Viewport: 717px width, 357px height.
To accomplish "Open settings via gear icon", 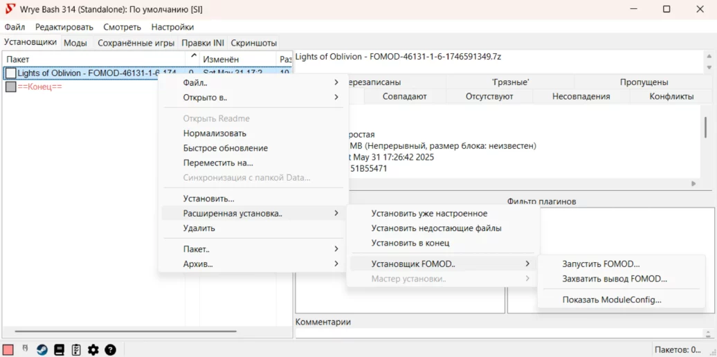I will [x=93, y=350].
